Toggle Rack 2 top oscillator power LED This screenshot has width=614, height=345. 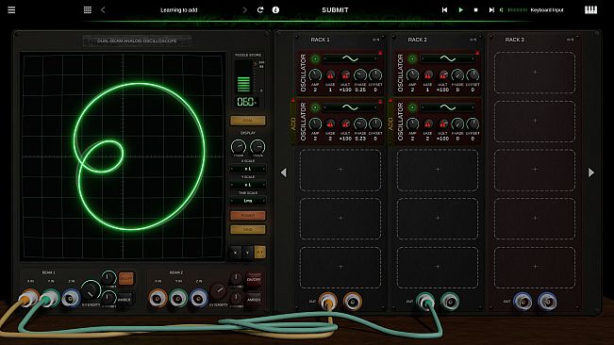pyautogui.click(x=412, y=58)
